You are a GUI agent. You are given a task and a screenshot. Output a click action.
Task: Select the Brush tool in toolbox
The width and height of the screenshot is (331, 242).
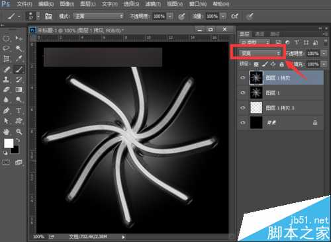(19, 69)
